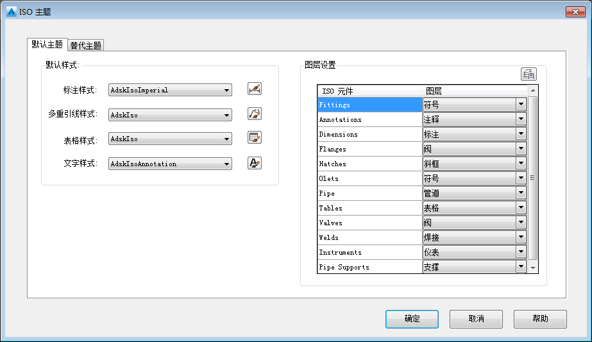
Task: Select the Instruments component cell
Action: 370,252
